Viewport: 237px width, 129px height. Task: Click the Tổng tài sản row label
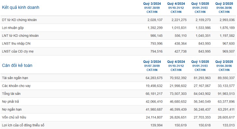(11, 94)
